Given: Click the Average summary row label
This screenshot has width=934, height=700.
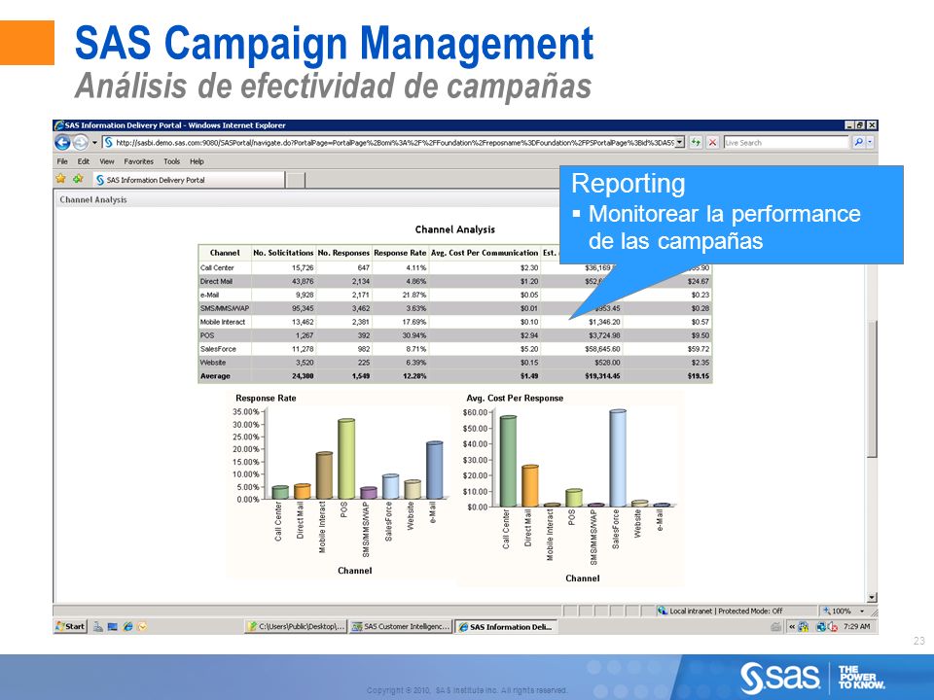Looking at the screenshot, I should coord(215,376).
